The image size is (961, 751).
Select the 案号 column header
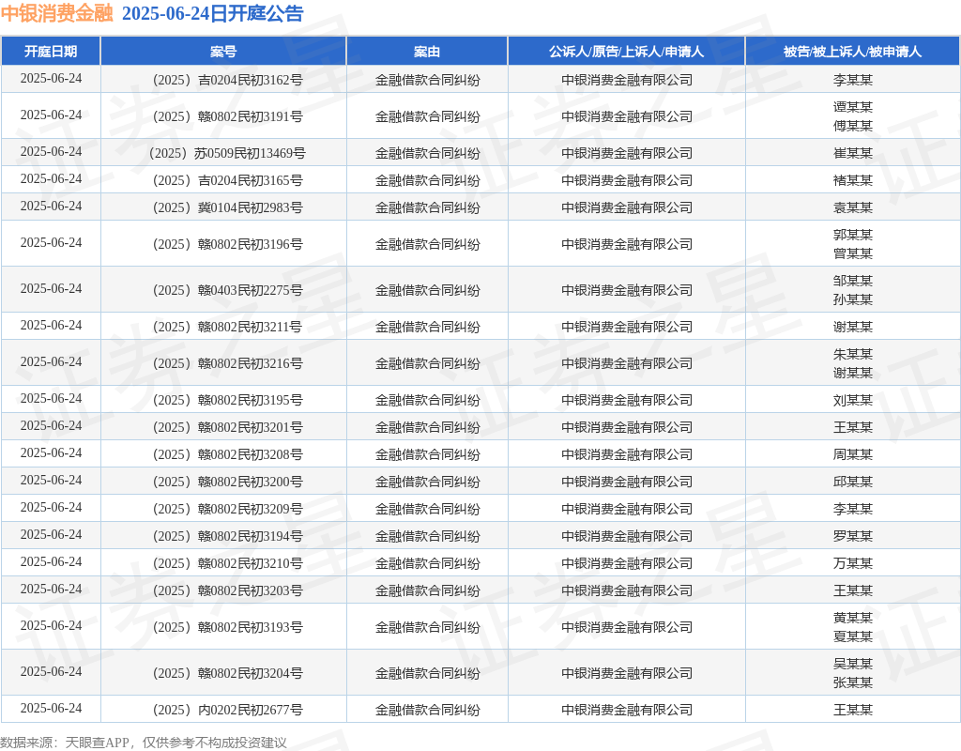pyautogui.click(x=223, y=52)
